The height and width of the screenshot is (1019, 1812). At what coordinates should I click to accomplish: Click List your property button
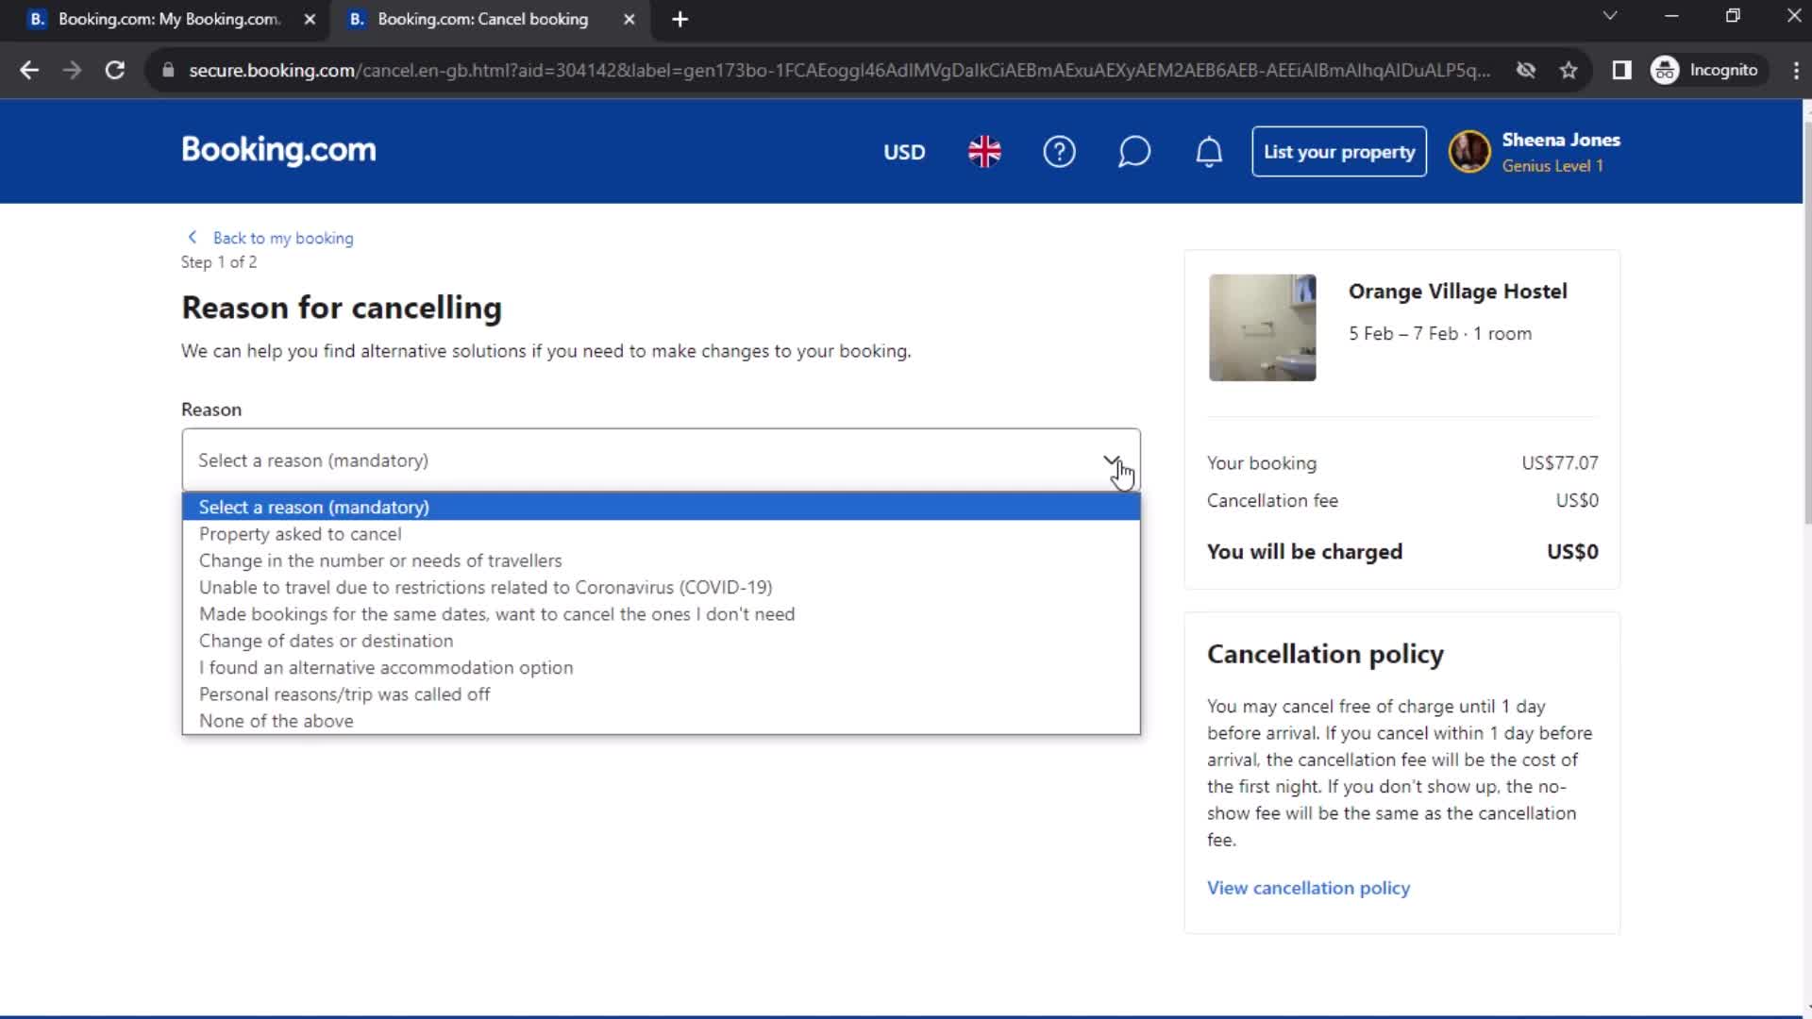click(1339, 152)
